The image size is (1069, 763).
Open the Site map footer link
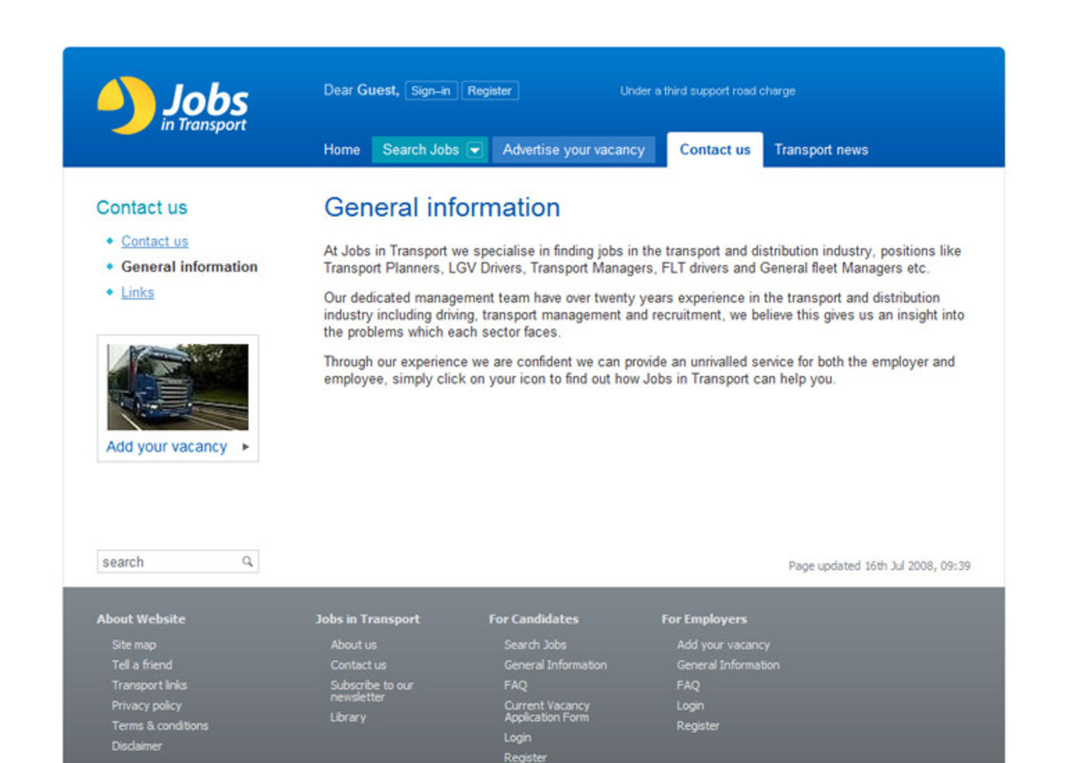[134, 645]
